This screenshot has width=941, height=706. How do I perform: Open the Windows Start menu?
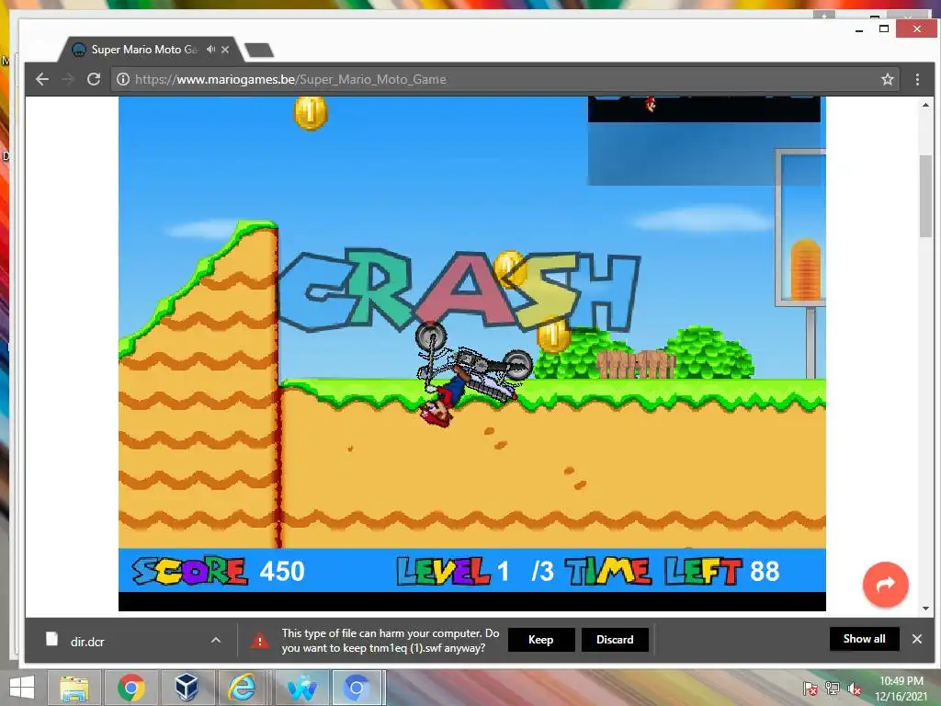click(x=22, y=688)
